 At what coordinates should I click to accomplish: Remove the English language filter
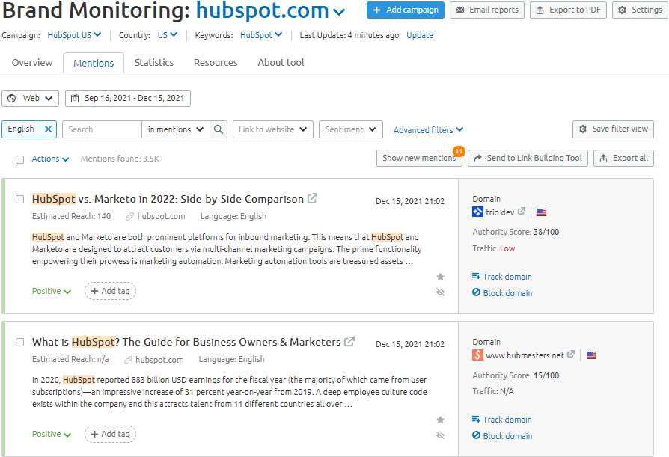pyautogui.click(x=48, y=129)
